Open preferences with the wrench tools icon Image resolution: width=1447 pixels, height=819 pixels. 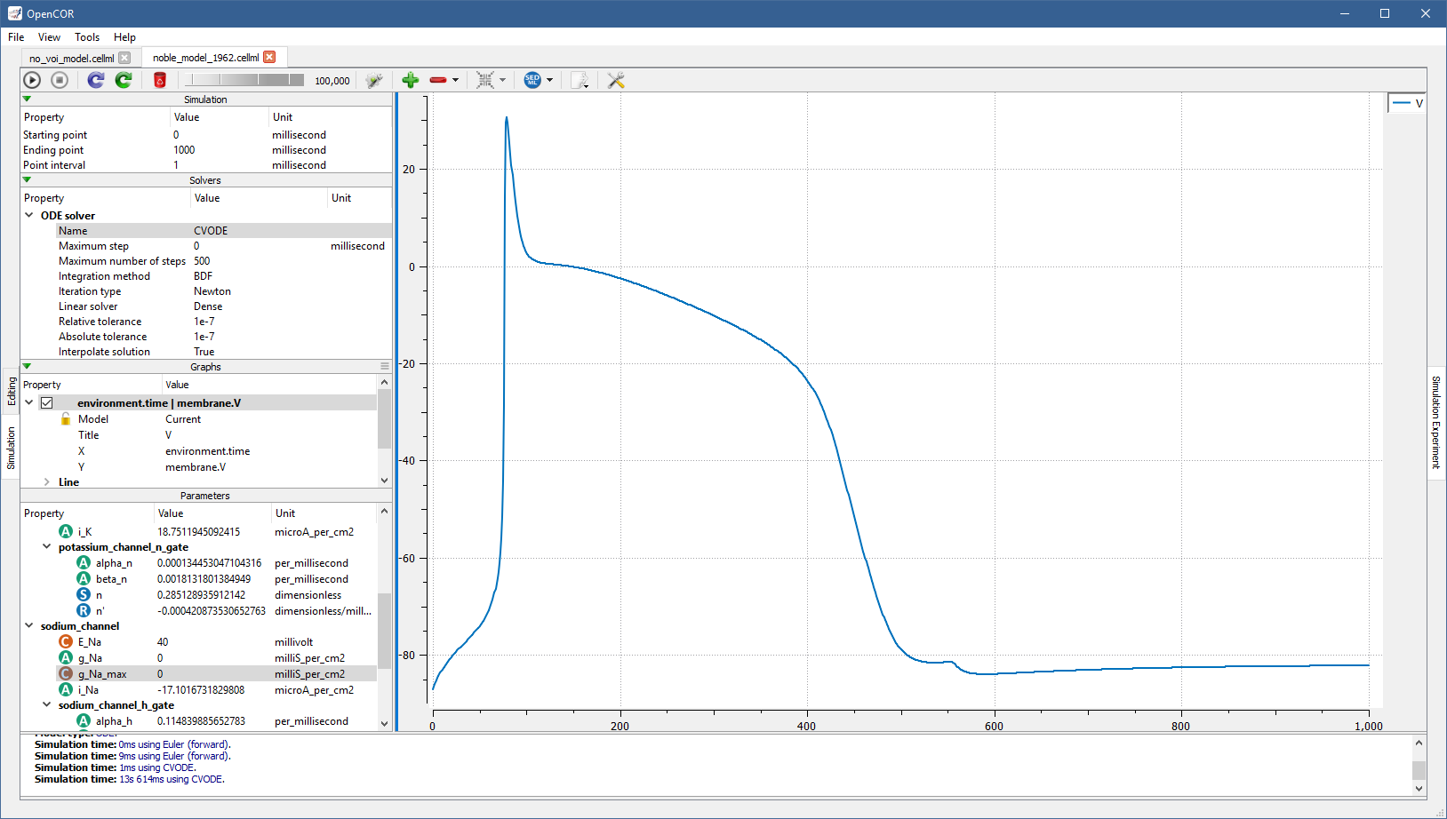coord(615,80)
